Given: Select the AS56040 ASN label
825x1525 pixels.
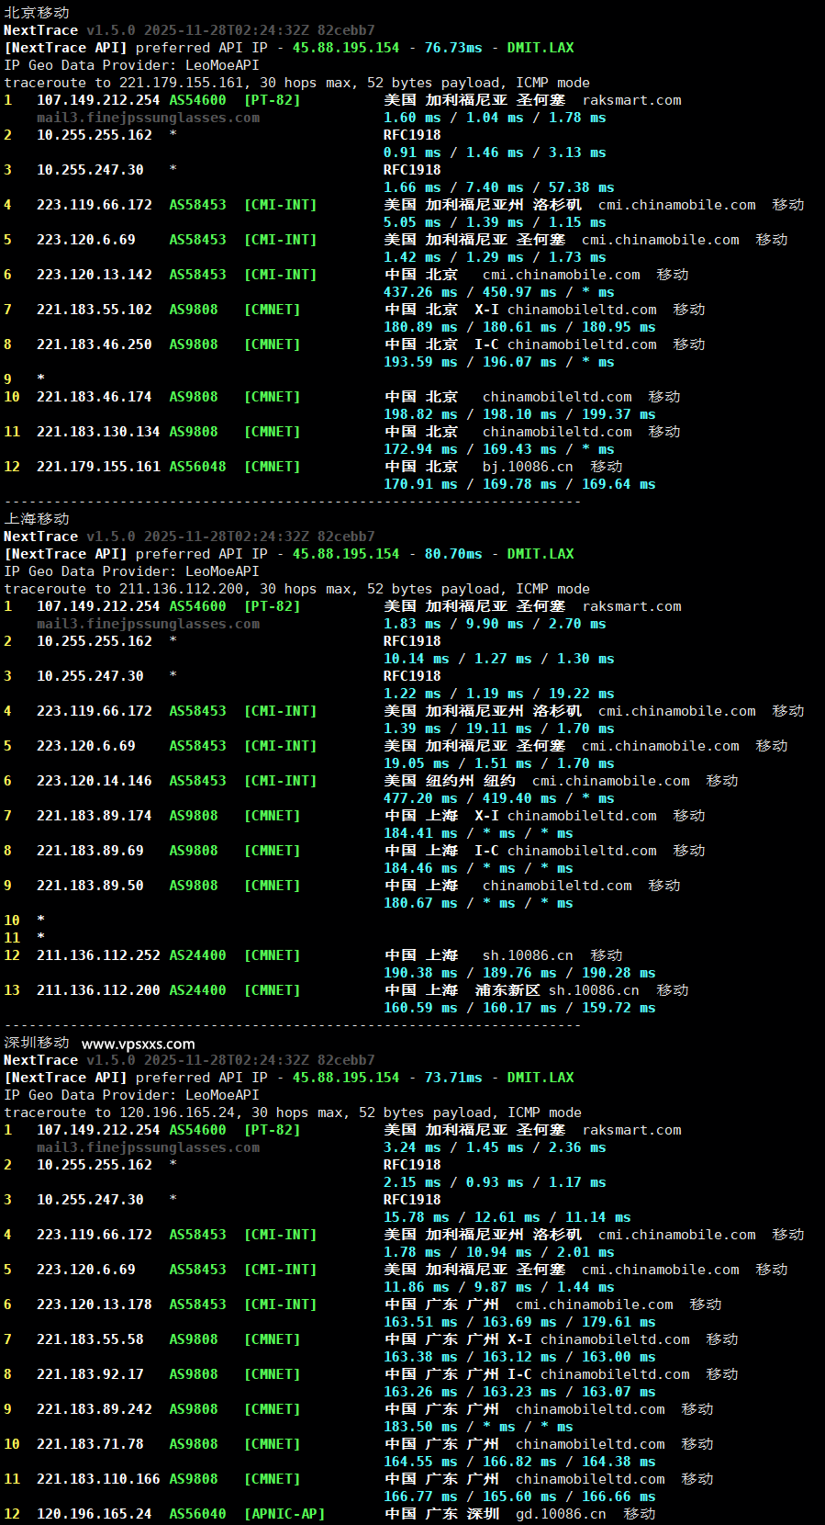Looking at the screenshot, I should [197, 1514].
